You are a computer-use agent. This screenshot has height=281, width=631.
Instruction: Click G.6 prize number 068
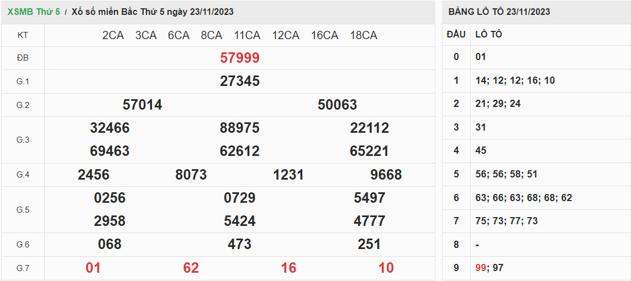point(110,244)
